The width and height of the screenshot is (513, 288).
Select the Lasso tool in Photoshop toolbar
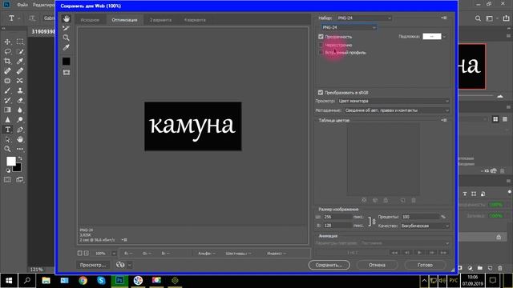7,51
